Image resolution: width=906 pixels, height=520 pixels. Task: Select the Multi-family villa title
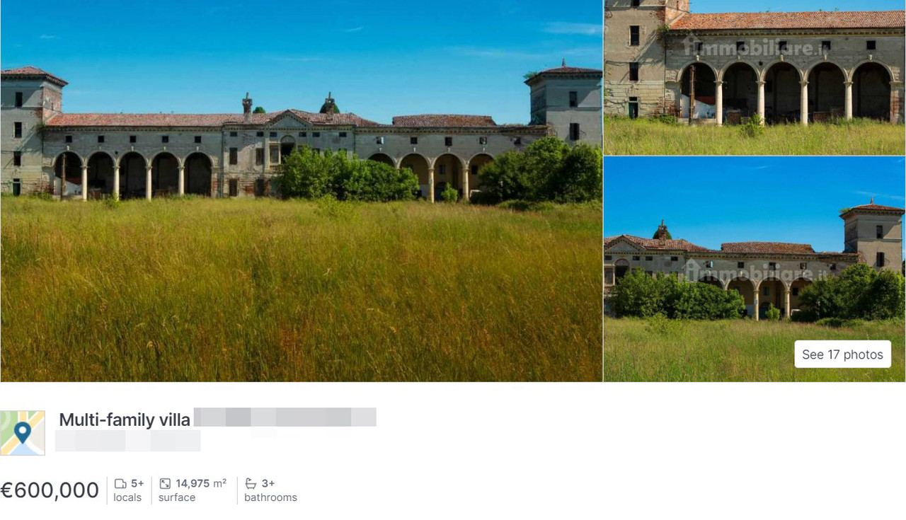[x=125, y=420]
